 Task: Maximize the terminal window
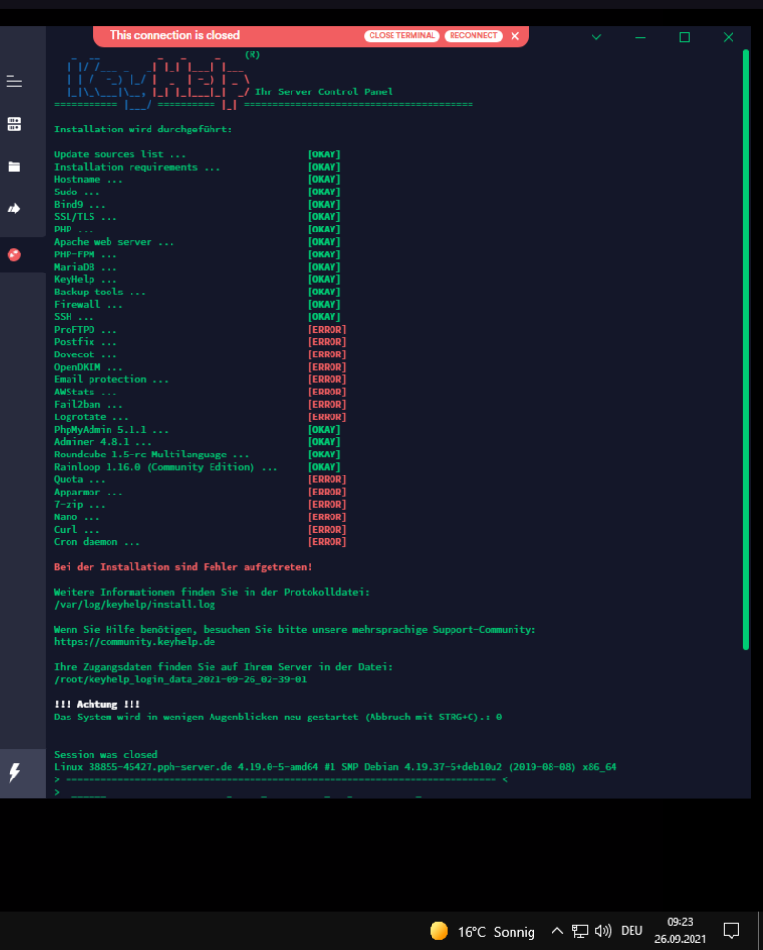pyautogui.click(x=684, y=37)
